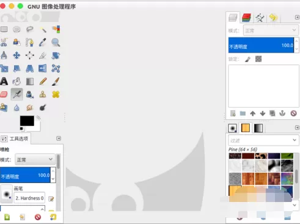Click the layer opacity slider in the Layers panel

pyautogui.click(x=261, y=45)
